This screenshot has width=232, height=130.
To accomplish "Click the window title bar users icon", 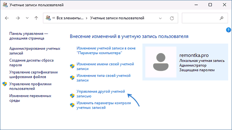I will tap(5, 5).
